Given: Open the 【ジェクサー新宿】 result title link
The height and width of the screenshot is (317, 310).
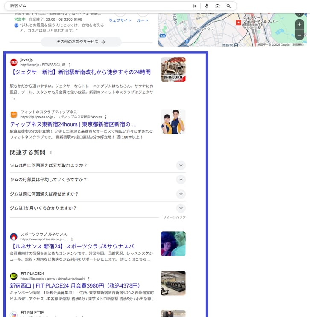Looking at the screenshot, I should pos(80,72).
